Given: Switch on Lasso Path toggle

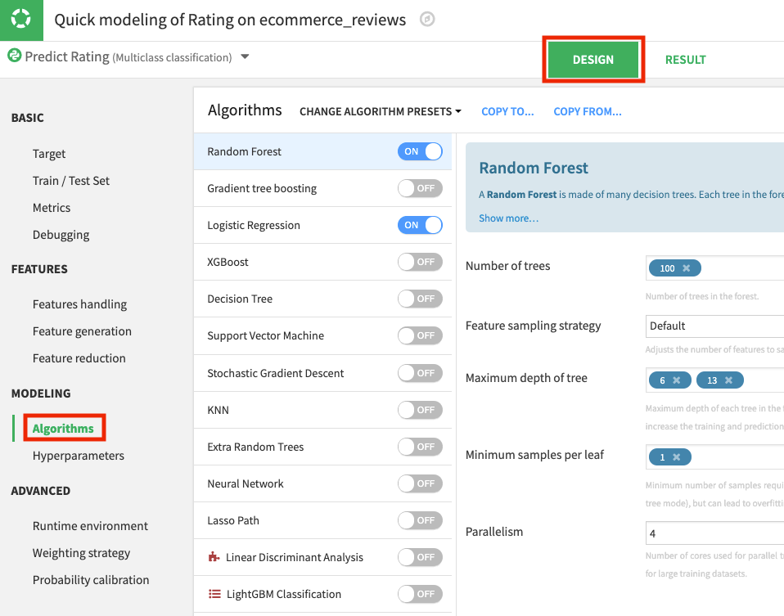Looking at the screenshot, I should 420,520.
